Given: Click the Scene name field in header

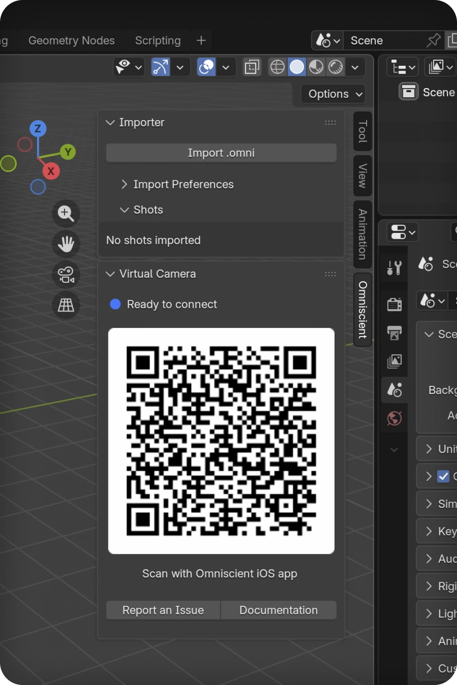Looking at the screenshot, I should coord(384,41).
